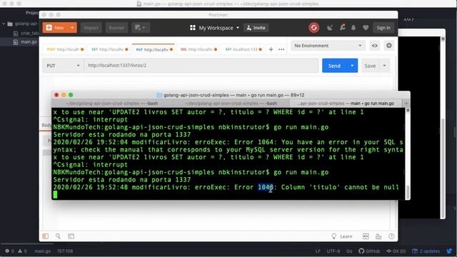Switch to the GET localhost:133 tab
This screenshot has width=457, height=257.
click(243, 49)
